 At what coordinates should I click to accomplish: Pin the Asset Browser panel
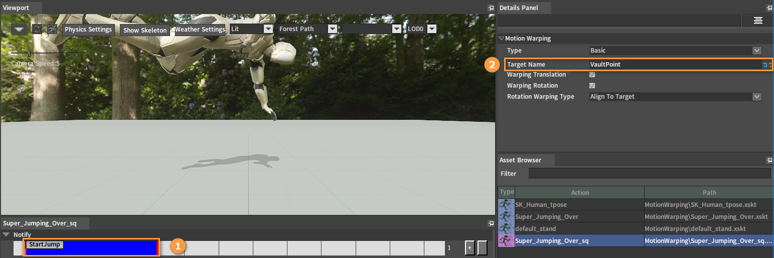(769, 160)
